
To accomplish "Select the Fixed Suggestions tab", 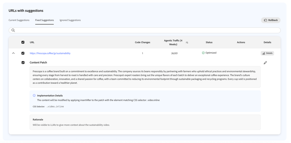I will click(45, 20).
